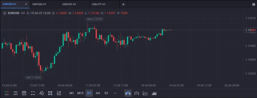Open the indicators list icon

15,93
